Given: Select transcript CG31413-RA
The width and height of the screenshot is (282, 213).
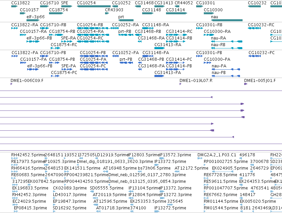Looking at the screenshot, I should coord(168,45).
